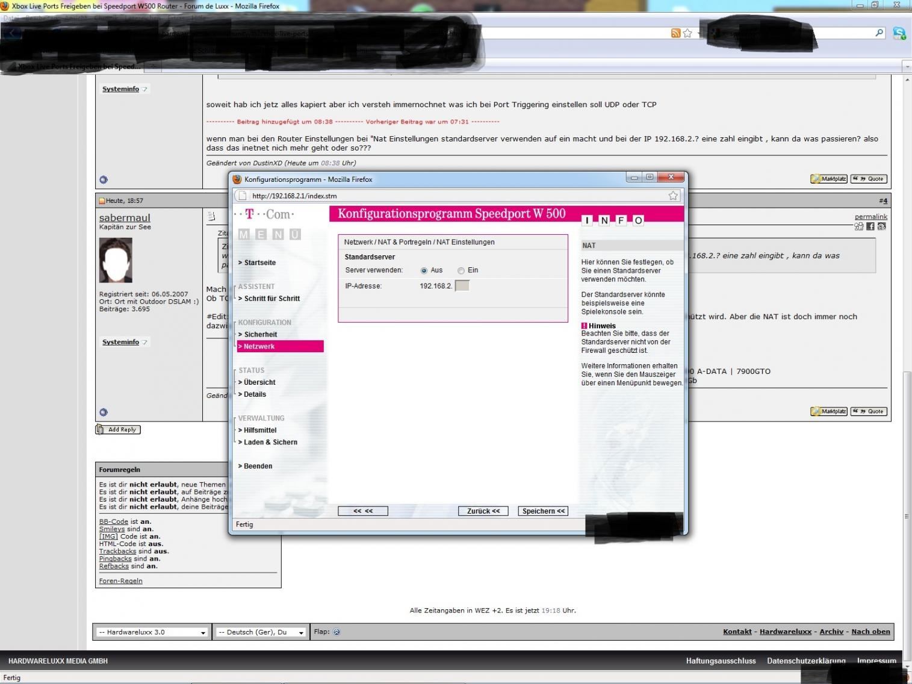Viewport: 912px width, 684px height.
Task: Open the Skype toolbar icon
Action: tap(899, 34)
